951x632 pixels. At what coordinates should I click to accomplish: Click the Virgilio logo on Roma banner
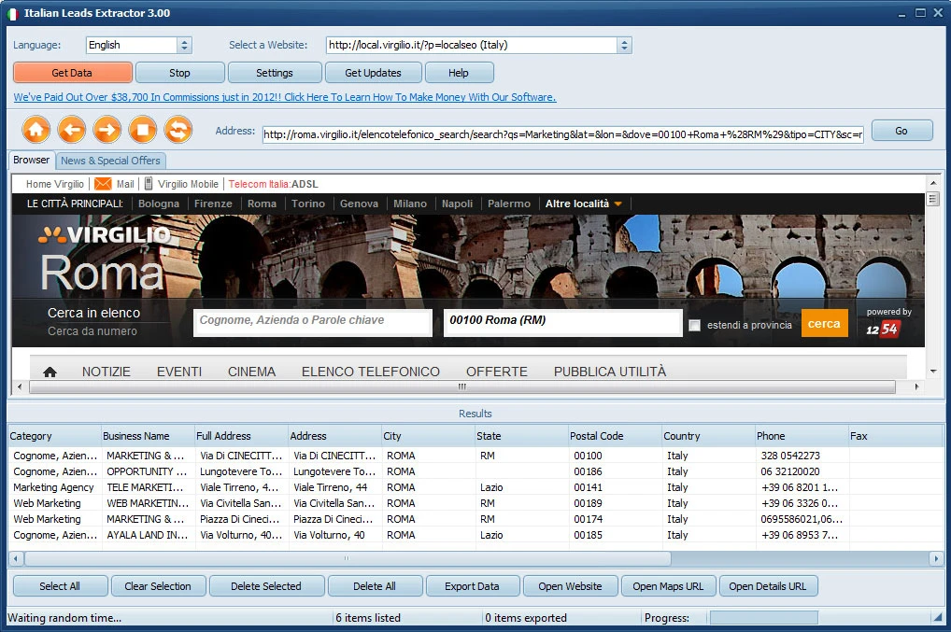pos(105,234)
